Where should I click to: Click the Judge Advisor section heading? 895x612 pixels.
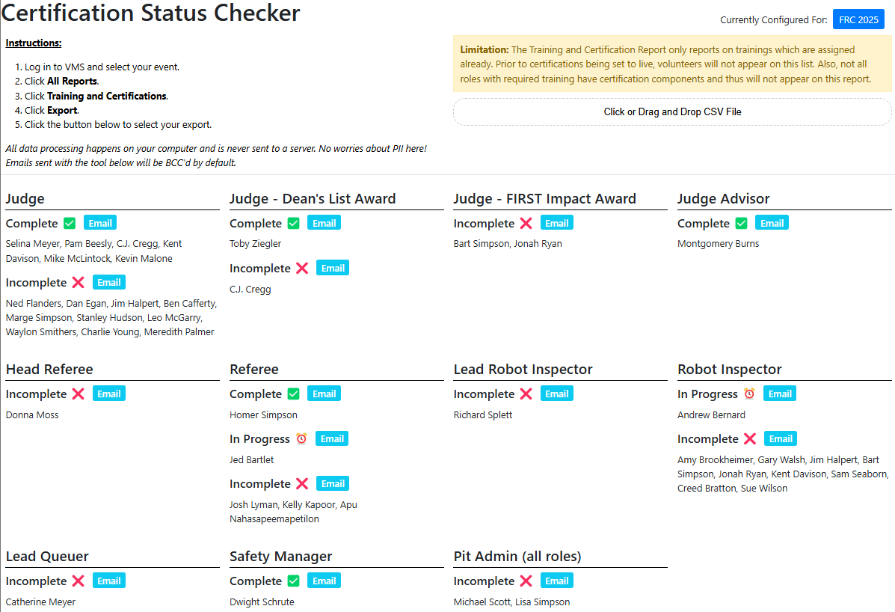[723, 199]
